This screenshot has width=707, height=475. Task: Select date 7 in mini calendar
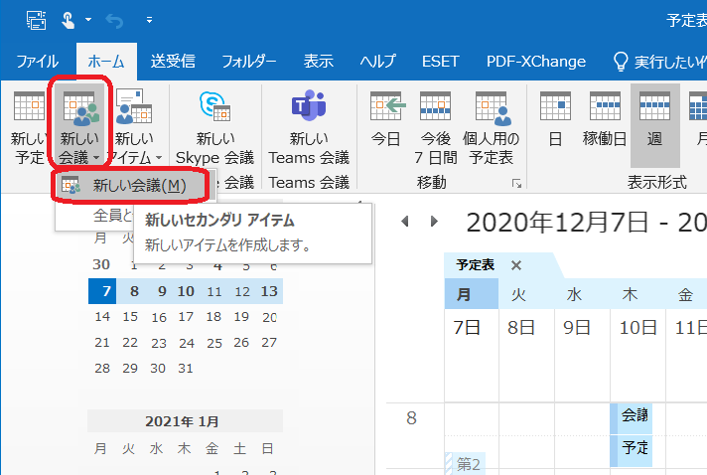pyautogui.click(x=102, y=291)
